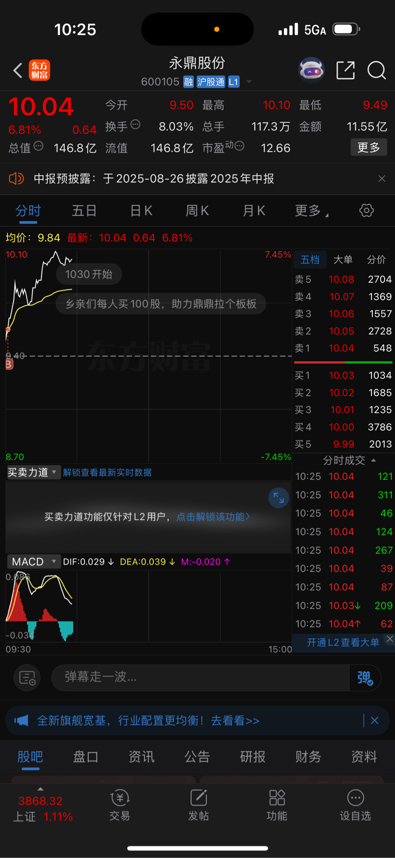Switch to 周K chart tab
Image resolution: width=395 pixels, height=858 pixels.
(197, 211)
